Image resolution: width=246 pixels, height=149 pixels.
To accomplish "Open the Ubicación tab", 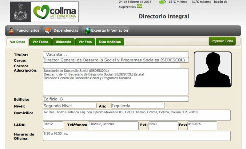I will point(63,42).
